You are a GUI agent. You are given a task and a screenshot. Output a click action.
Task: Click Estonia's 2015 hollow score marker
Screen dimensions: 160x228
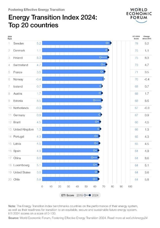(94, 100)
